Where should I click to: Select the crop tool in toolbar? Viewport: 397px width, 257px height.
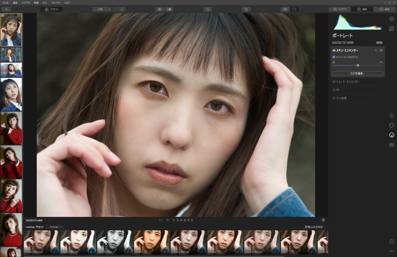[x=207, y=9]
